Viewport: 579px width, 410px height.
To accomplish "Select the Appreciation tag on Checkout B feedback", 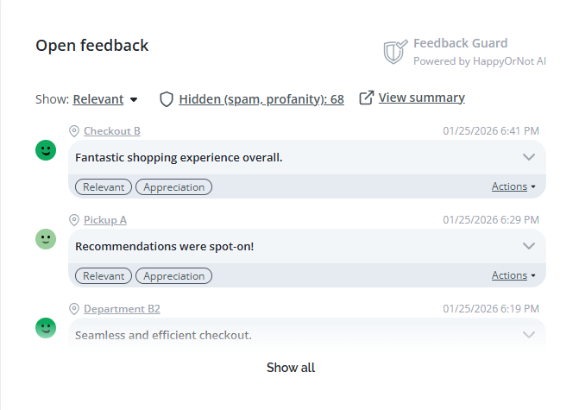I will pyautogui.click(x=174, y=187).
